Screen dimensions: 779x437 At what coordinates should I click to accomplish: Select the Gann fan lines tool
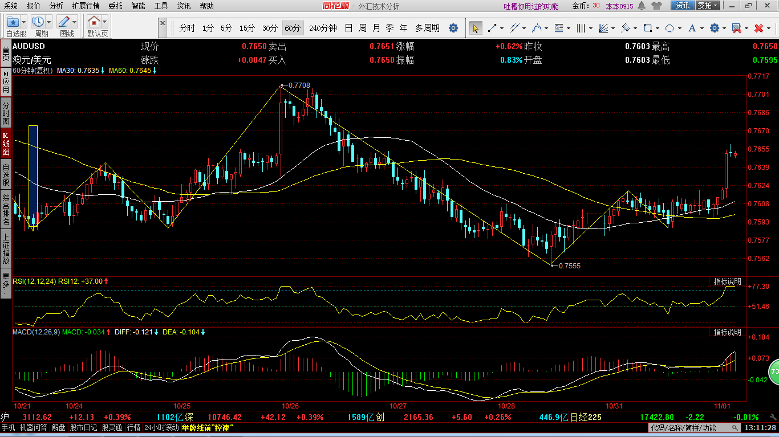pyautogui.click(x=604, y=28)
